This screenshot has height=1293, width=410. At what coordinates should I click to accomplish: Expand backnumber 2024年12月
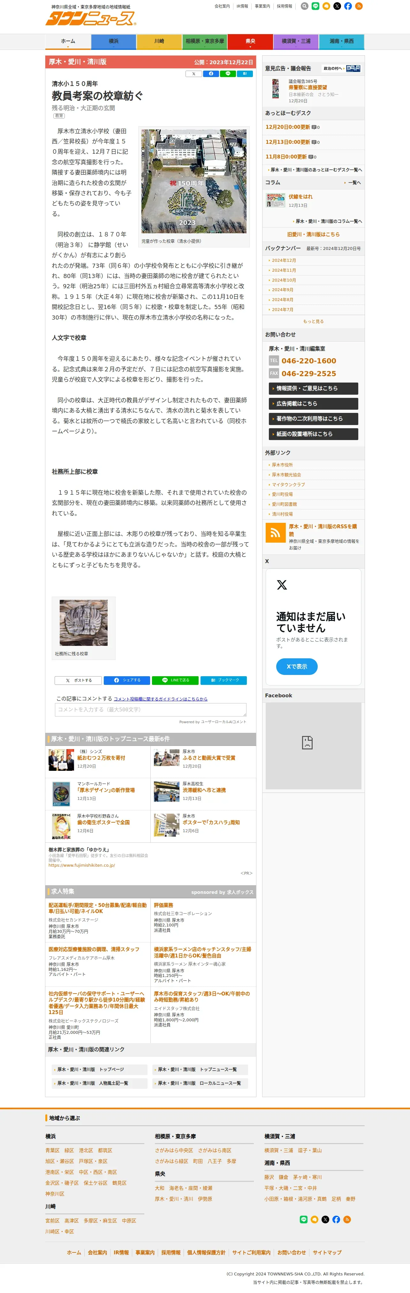click(x=284, y=260)
